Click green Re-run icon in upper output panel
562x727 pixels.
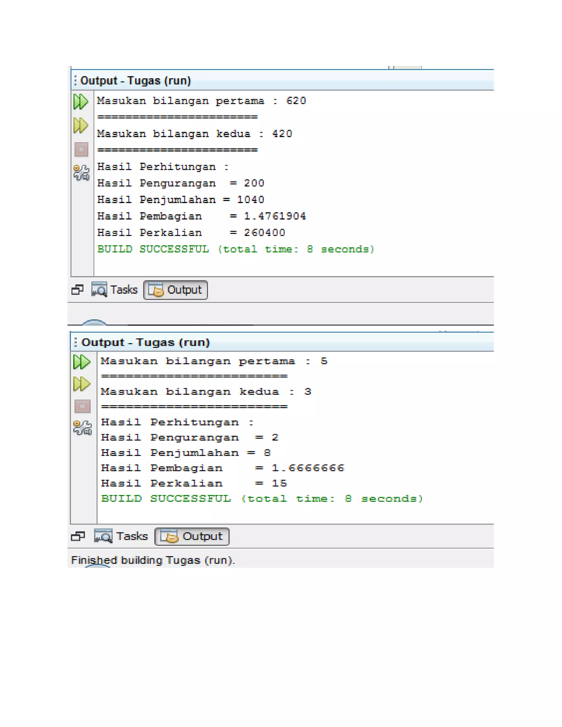point(81,102)
